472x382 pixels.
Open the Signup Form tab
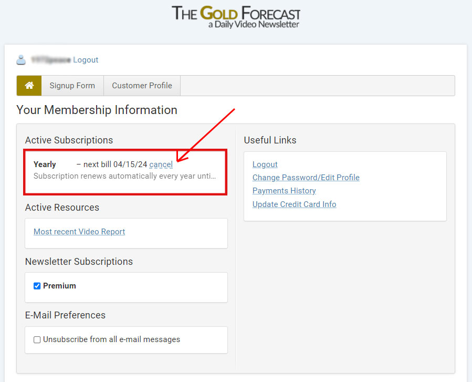coord(72,86)
